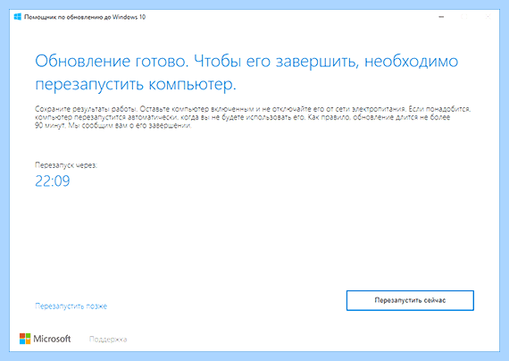The width and height of the screenshot is (509, 361).
Task: Click the paragraph starting Сохраните результаты работы
Action: tap(253, 117)
